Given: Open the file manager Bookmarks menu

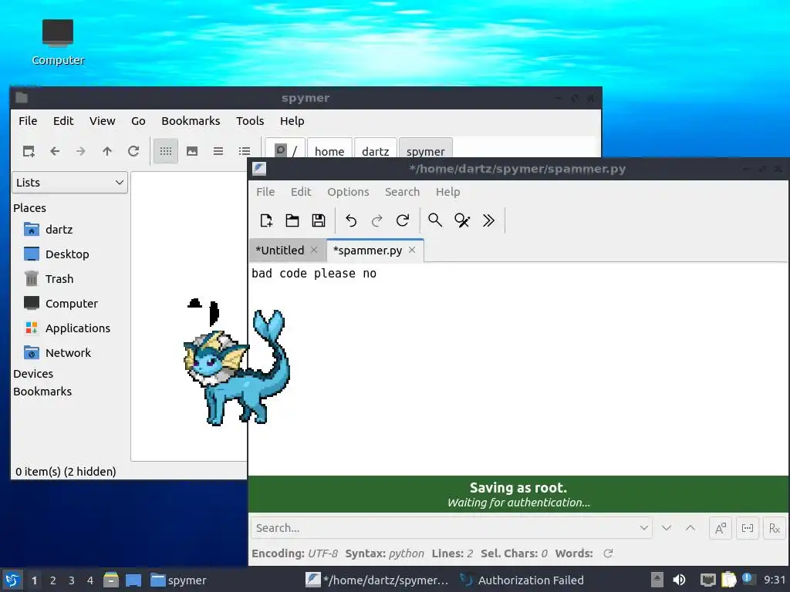Looking at the screenshot, I should tap(191, 121).
